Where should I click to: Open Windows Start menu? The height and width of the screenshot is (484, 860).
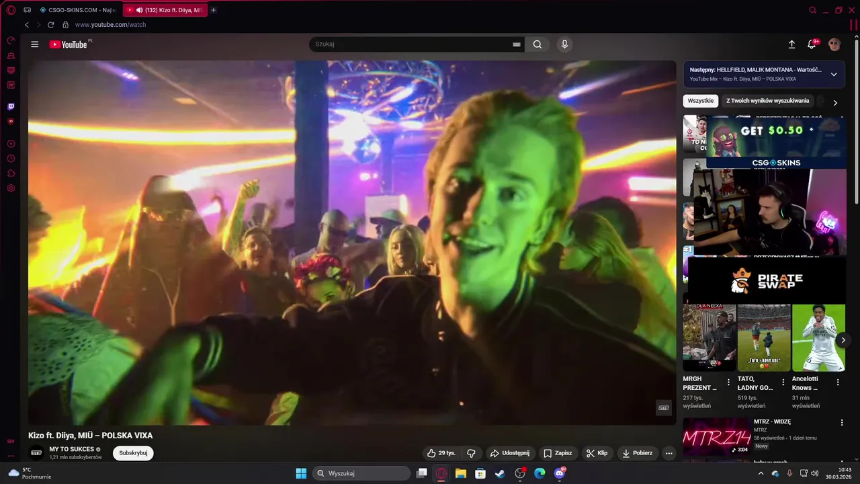coord(301,473)
